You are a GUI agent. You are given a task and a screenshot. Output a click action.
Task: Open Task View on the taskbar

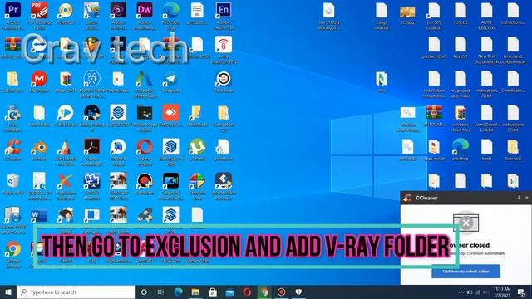coord(160,292)
